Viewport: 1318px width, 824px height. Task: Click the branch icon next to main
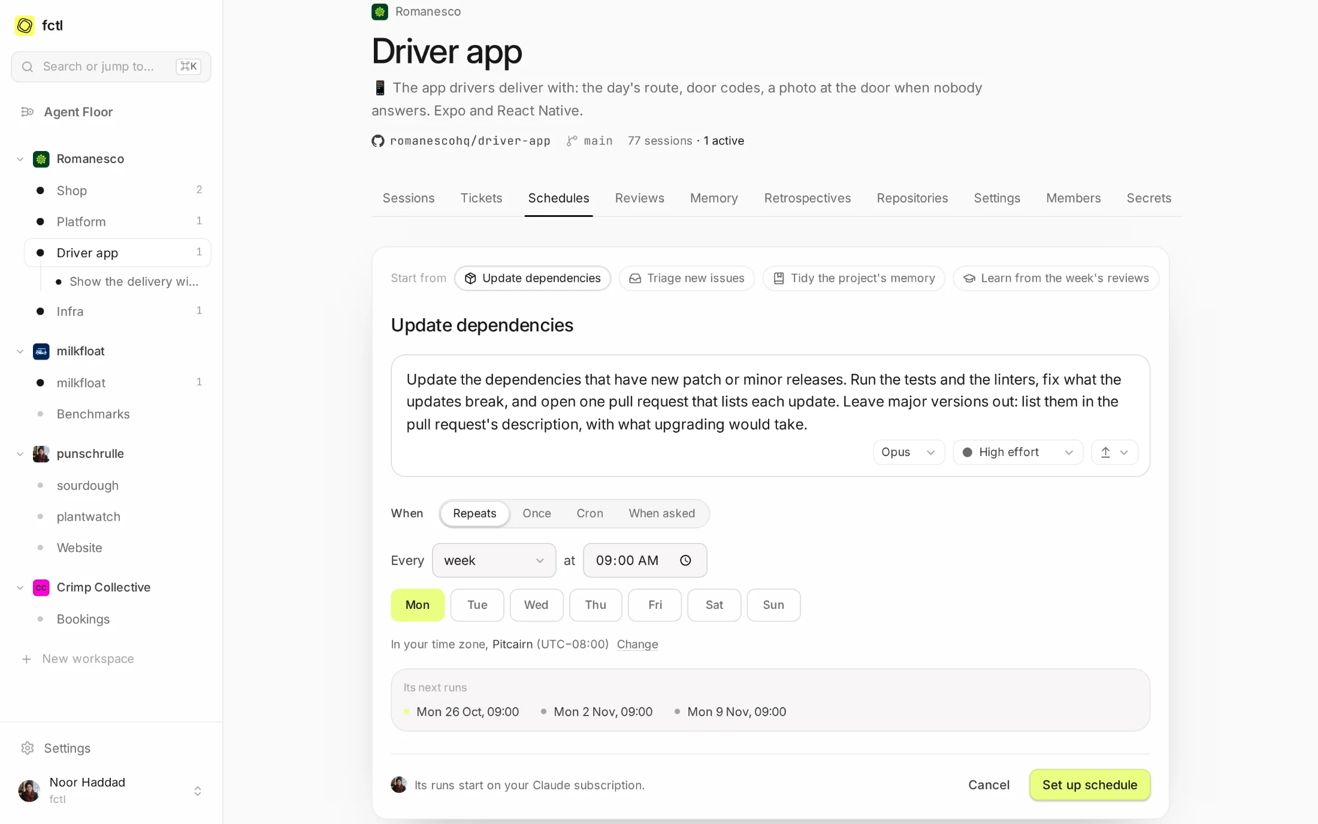pyautogui.click(x=572, y=141)
